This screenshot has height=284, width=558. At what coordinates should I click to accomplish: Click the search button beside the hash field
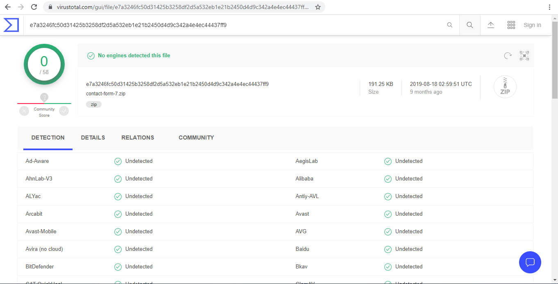[x=470, y=25]
